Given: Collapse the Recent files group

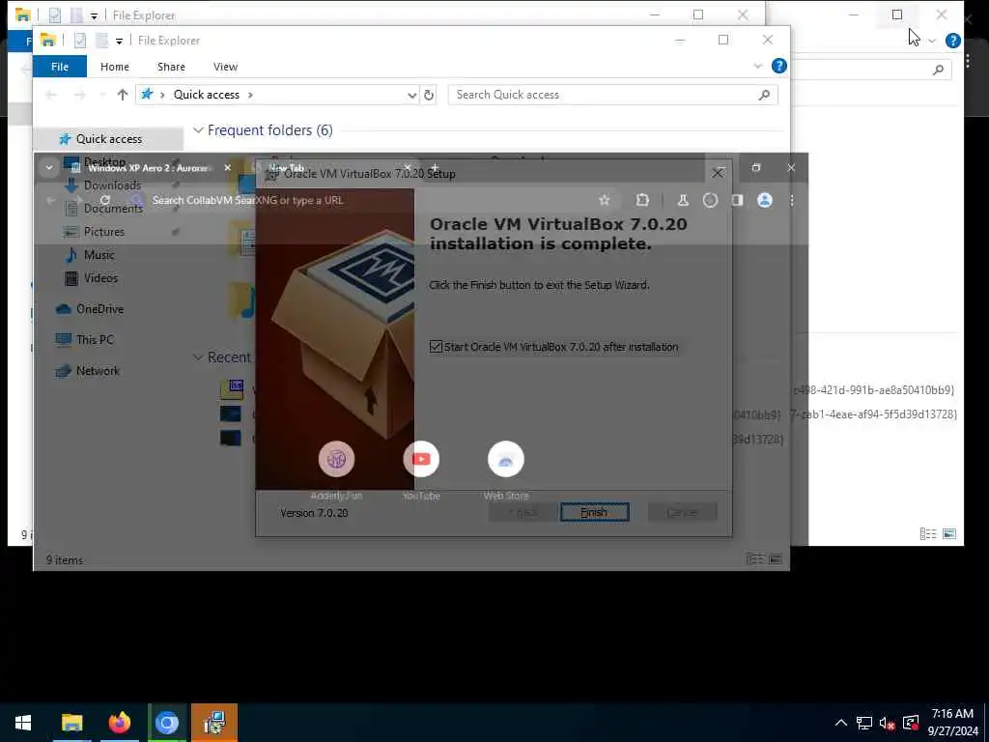Looking at the screenshot, I should [198, 357].
